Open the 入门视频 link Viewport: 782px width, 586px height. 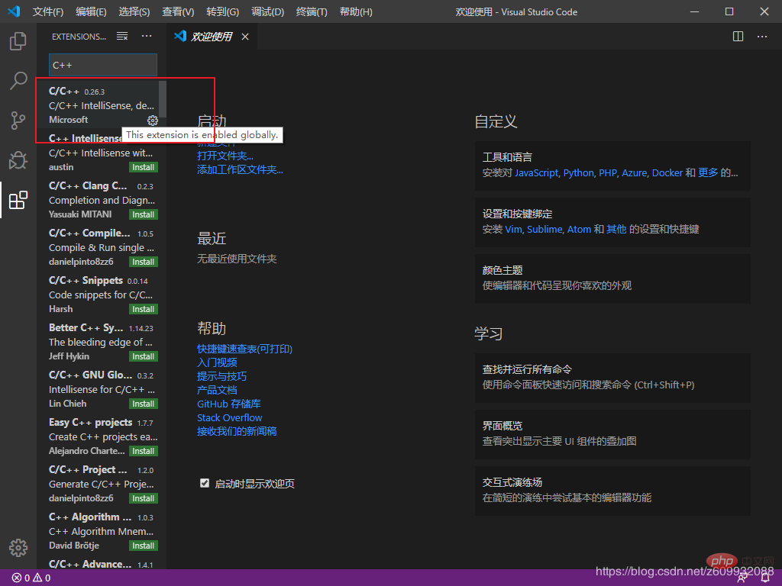217,362
